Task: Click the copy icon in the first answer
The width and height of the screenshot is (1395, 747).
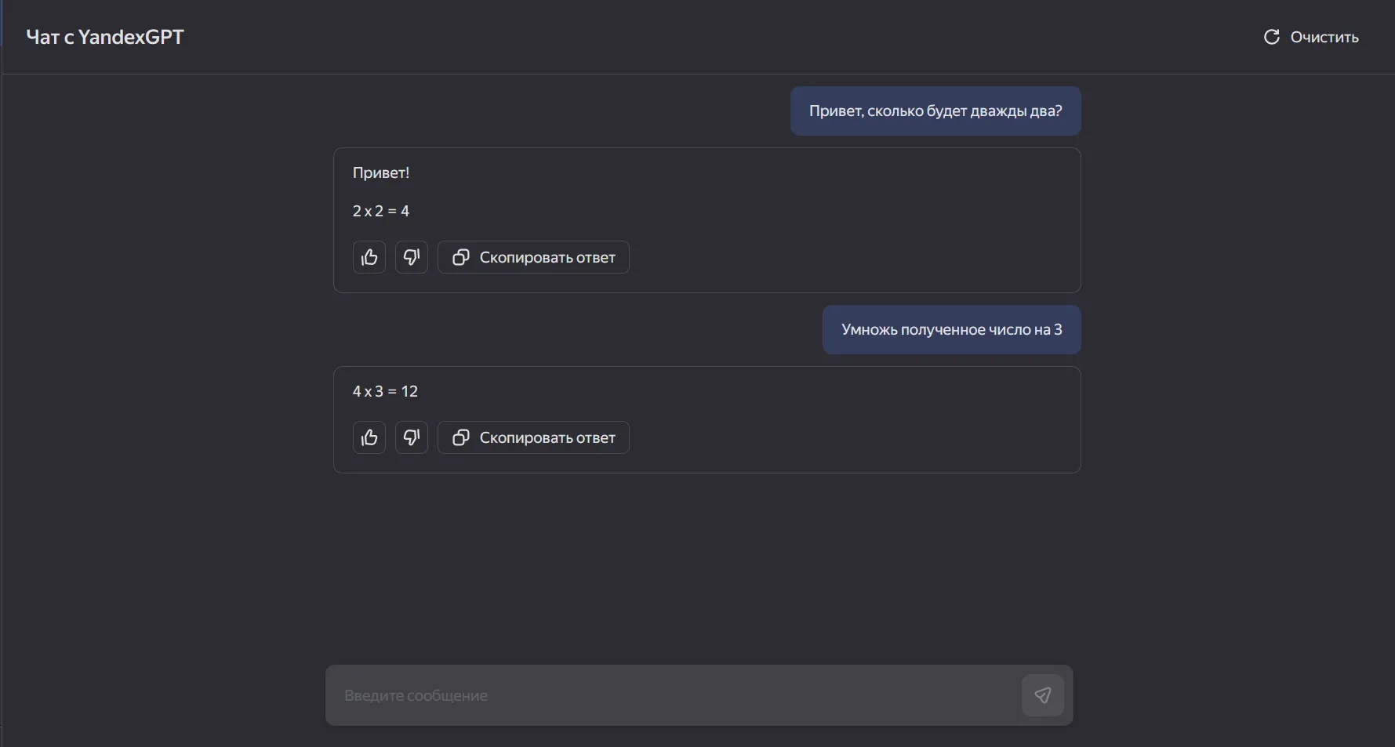Action: click(x=461, y=257)
